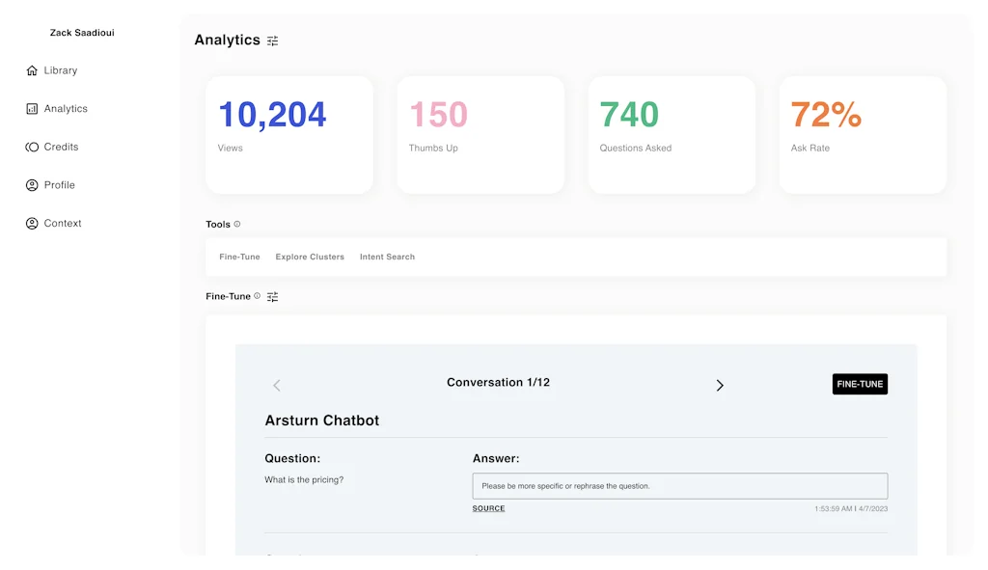Click the Profile person icon
Image resolution: width=988 pixels, height=570 pixels.
30,184
